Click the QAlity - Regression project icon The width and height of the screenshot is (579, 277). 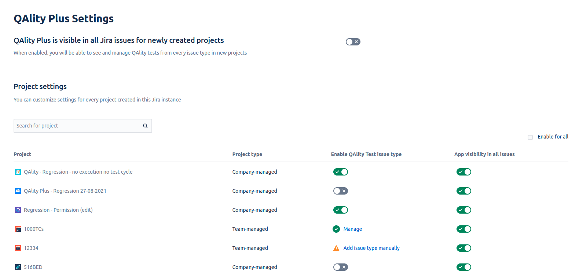click(x=18, y=172)
